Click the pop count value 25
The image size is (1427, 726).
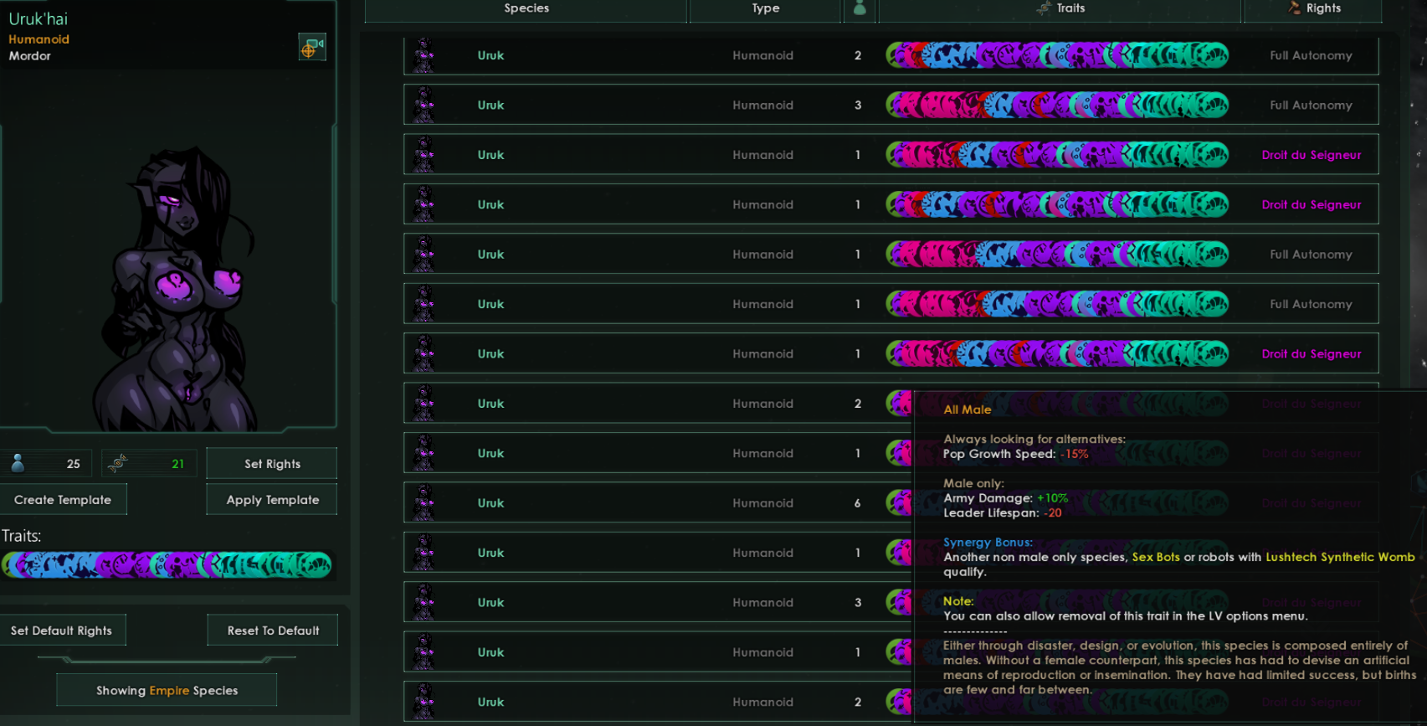click(74, 464)
